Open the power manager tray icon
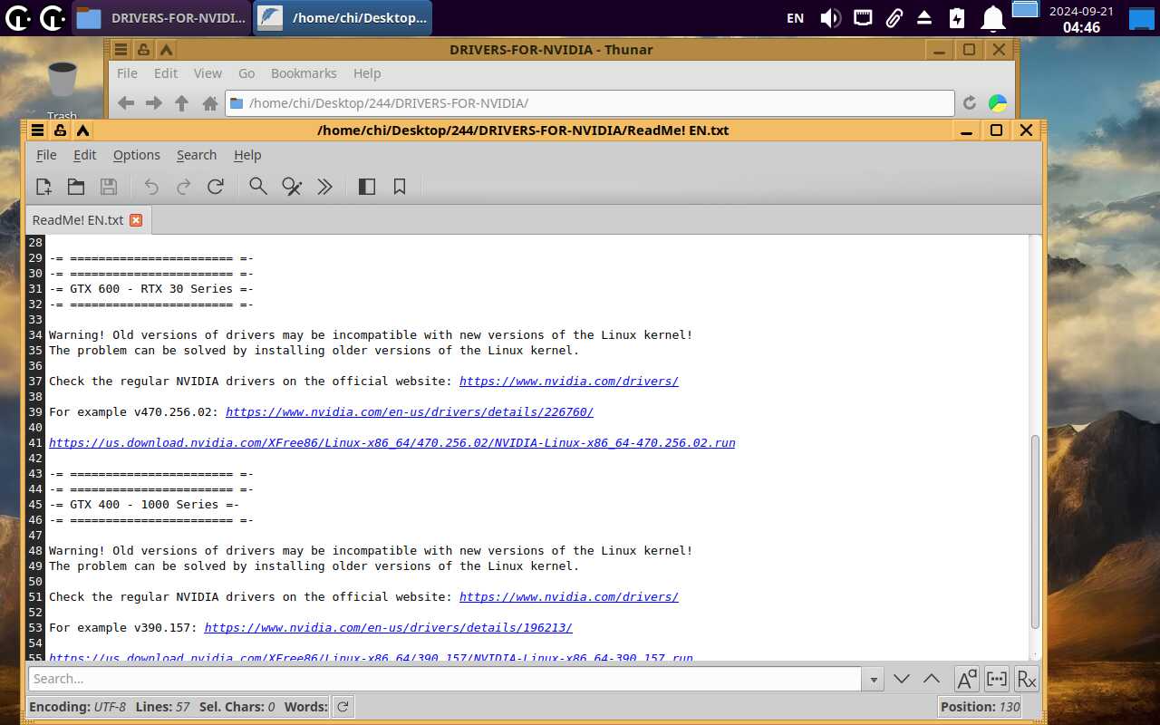This screenshot has height=725, width=1160. pyautogui.click(x=957, y=18)
